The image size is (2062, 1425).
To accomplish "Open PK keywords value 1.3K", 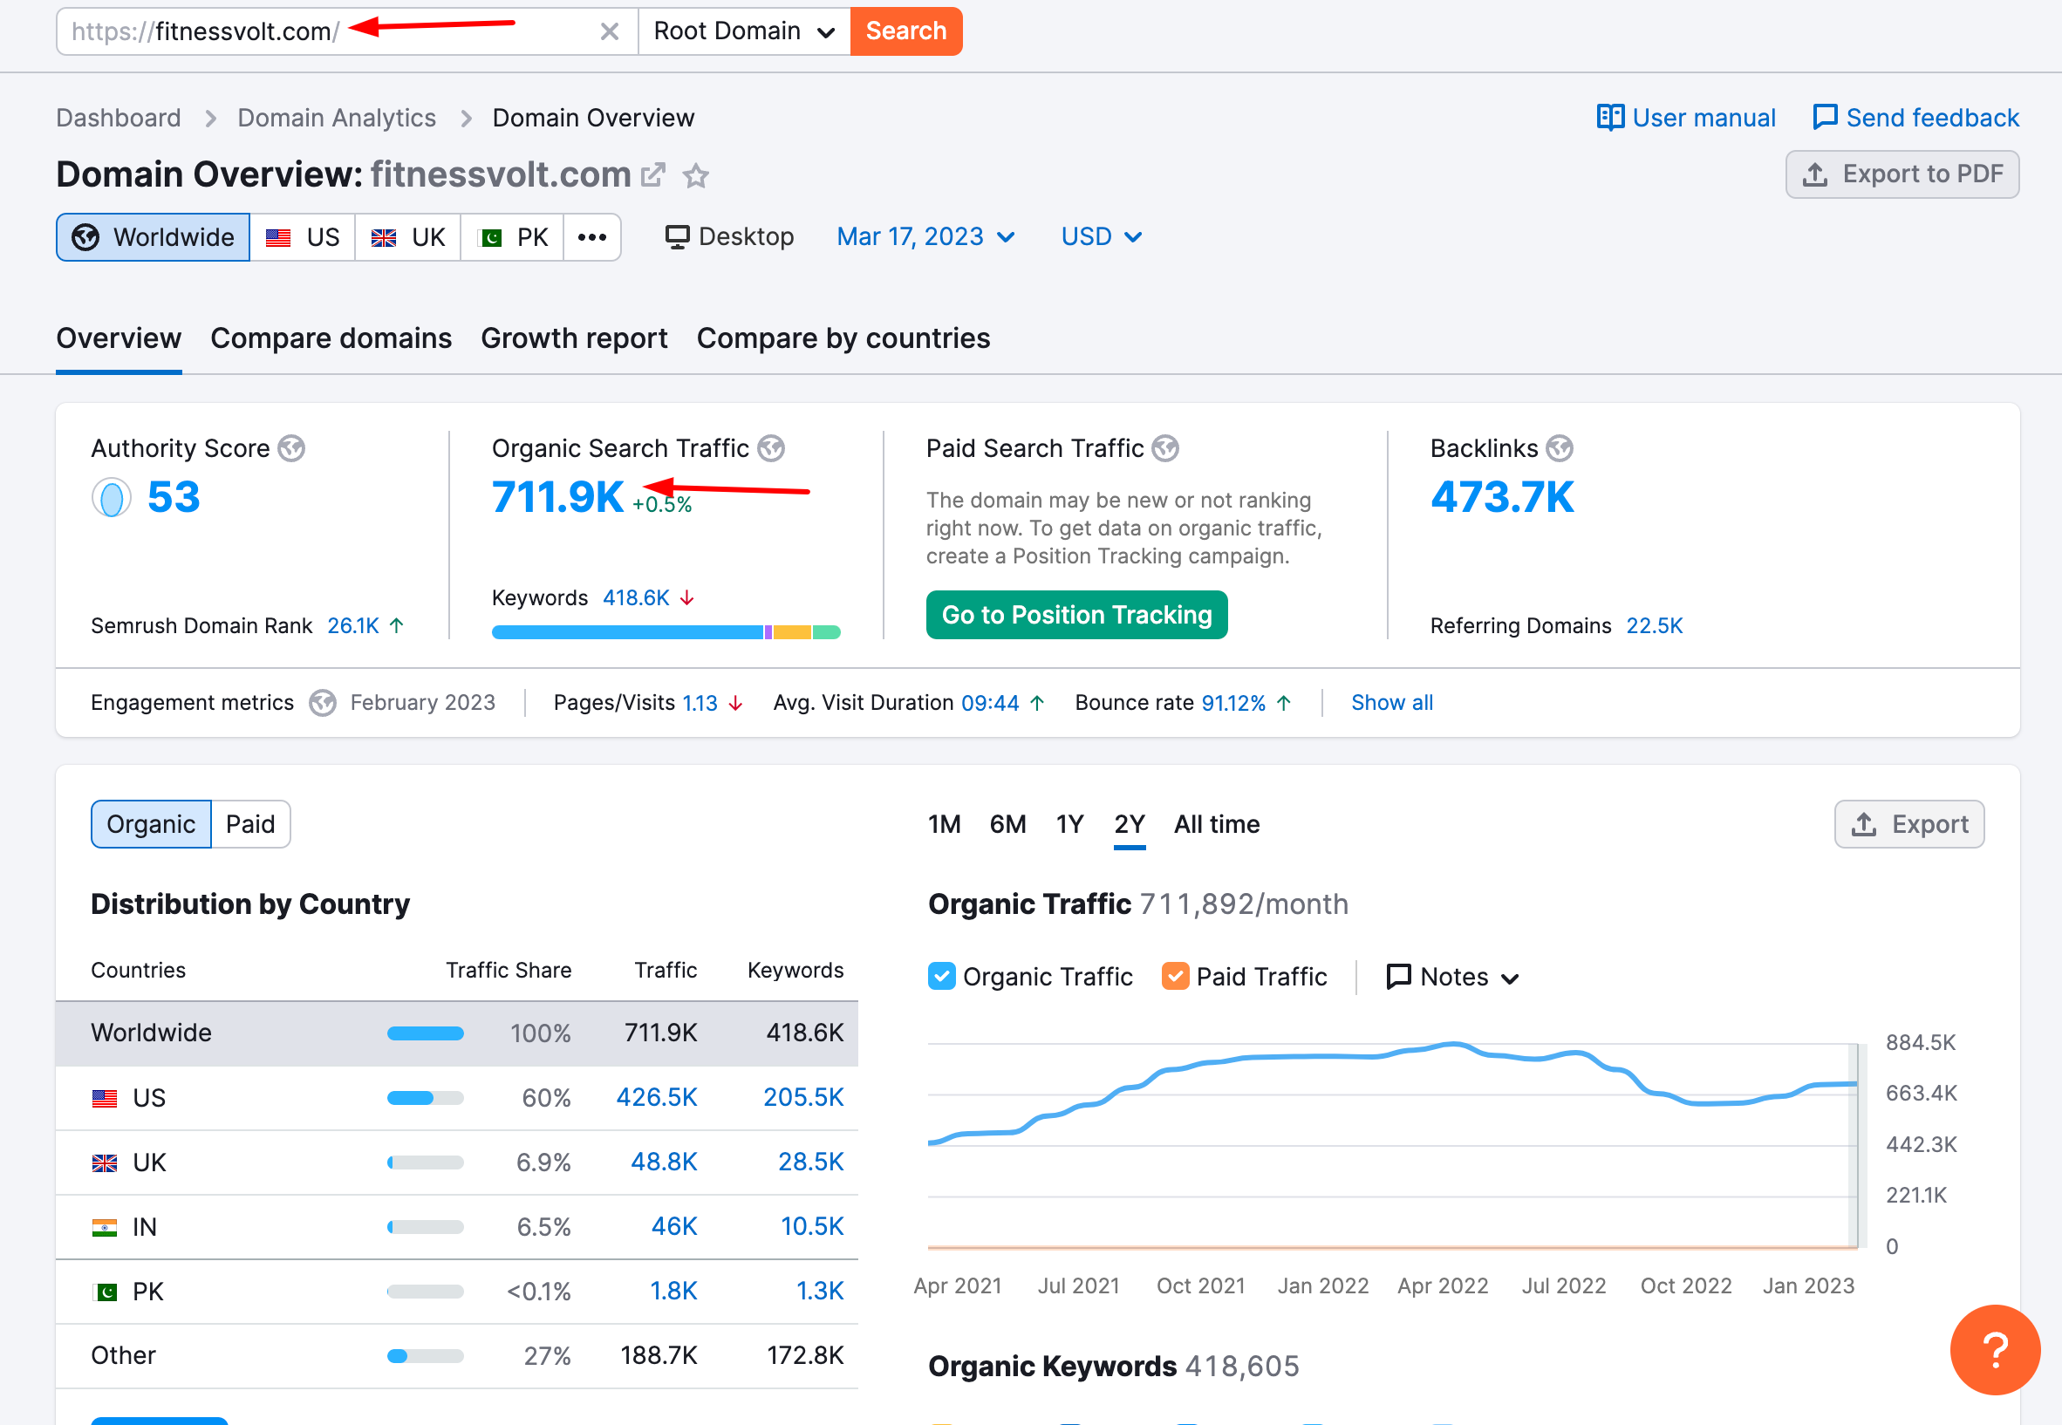I will [820, 1292].
